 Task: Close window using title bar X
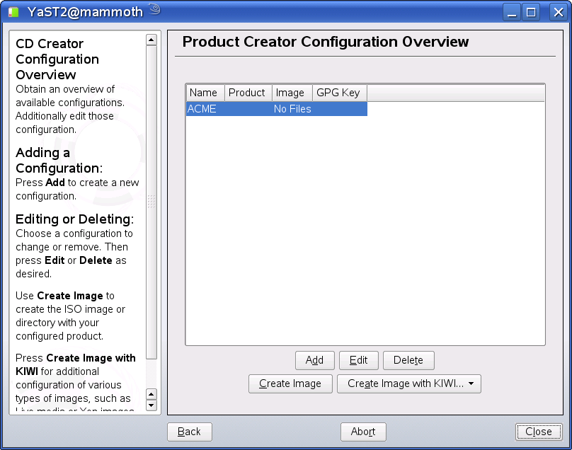(558, 13)
